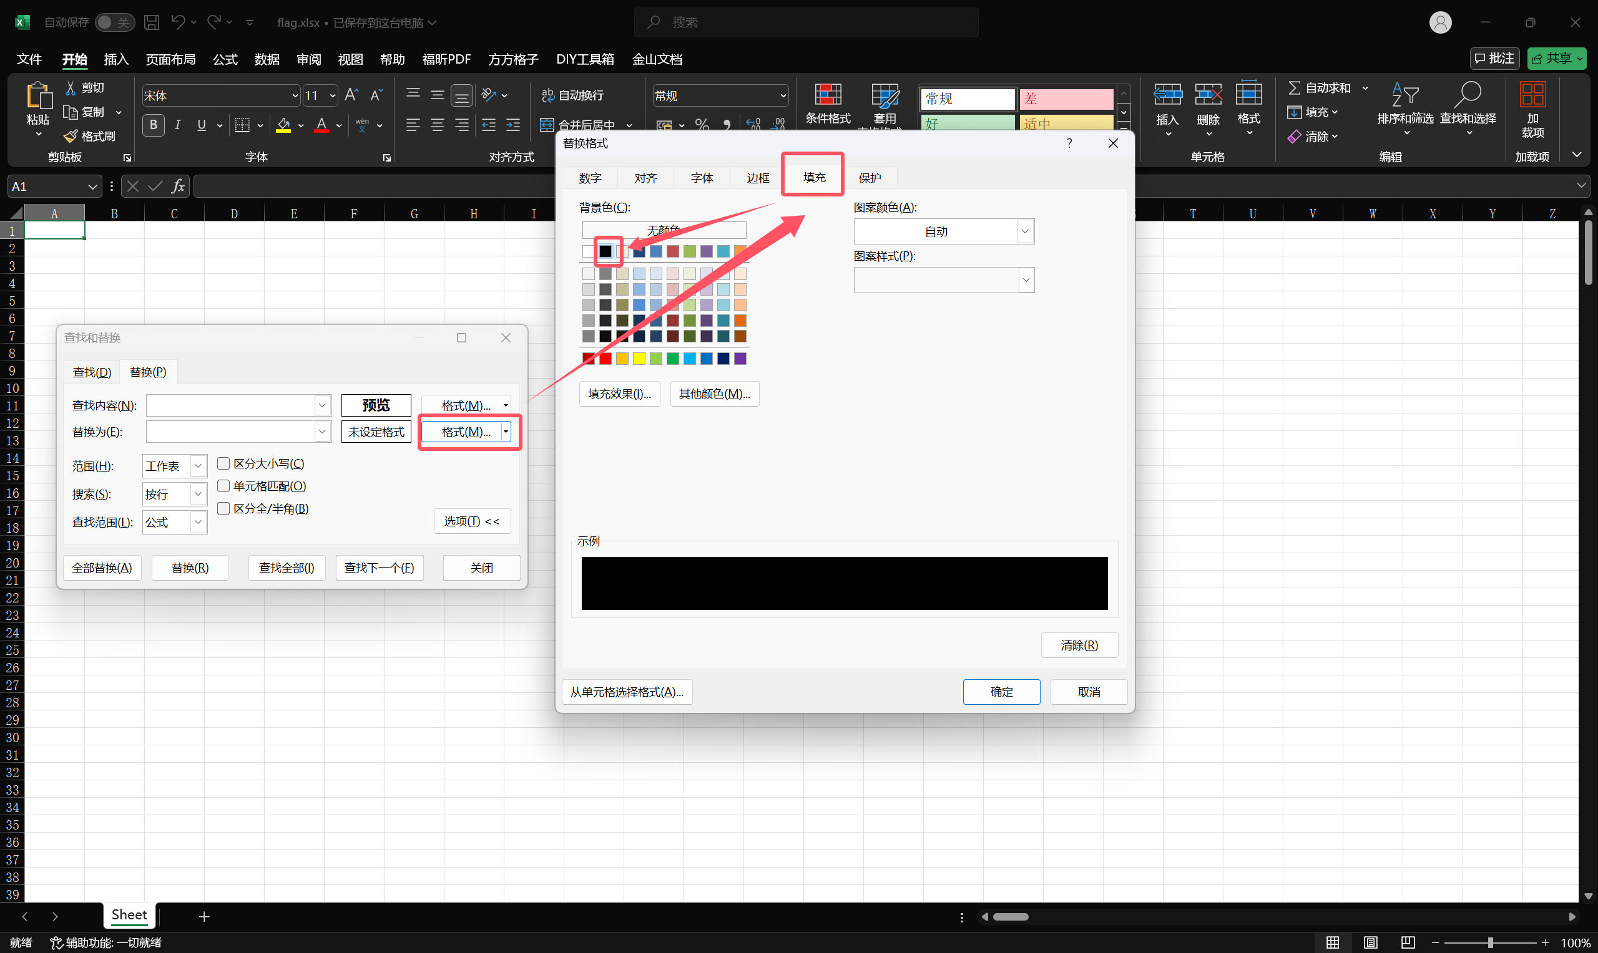This screenshot has width=1598, height=953.
Task: Click the help question mark in Replace Format dialog
Action: pyautogui.click(x=1069, y=143)
